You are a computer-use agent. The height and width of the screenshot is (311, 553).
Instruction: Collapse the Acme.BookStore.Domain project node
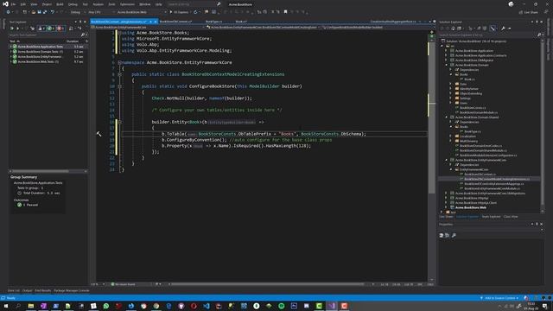(x=446, y=65)
